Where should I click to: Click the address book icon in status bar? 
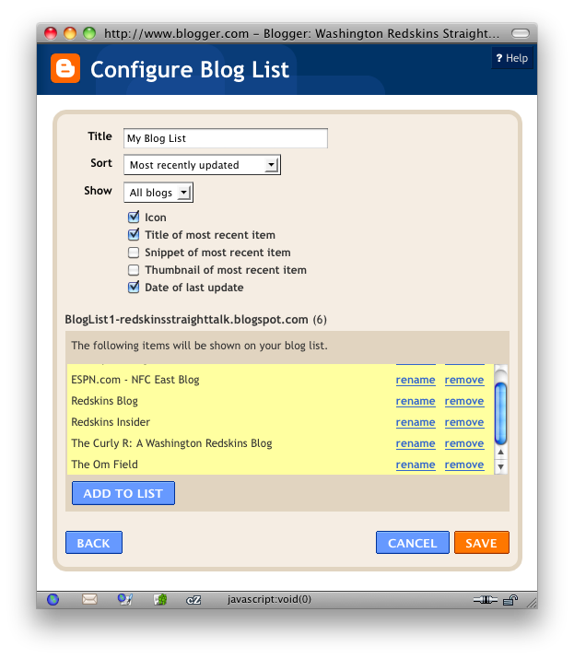[124, 599]
